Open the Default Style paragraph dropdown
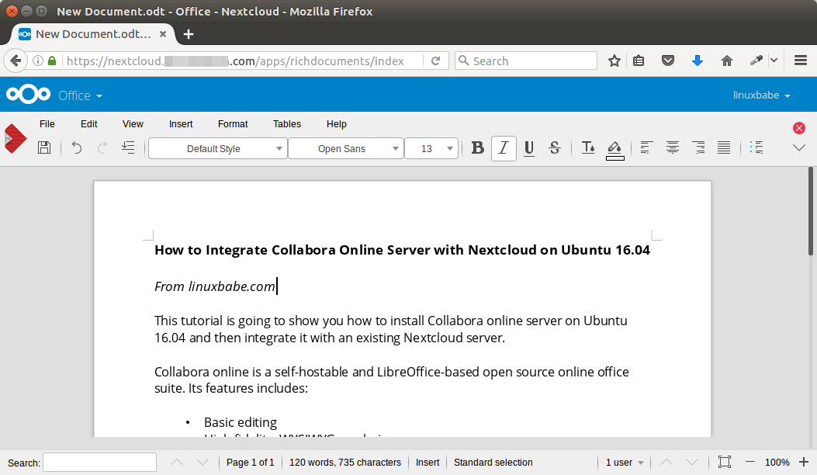 pyautogui.click(x=217, y=148)
